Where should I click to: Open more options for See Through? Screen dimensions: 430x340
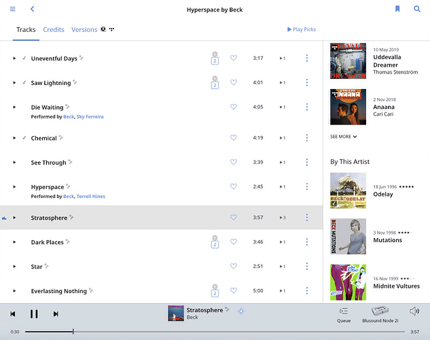point(307,162)
